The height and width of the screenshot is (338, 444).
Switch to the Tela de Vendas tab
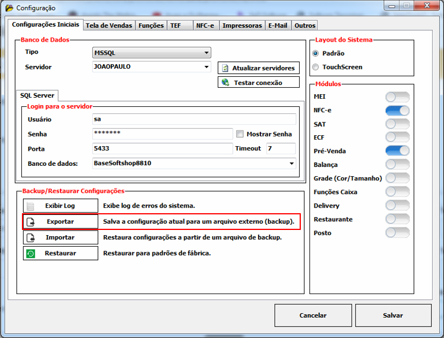coord(109,25)
